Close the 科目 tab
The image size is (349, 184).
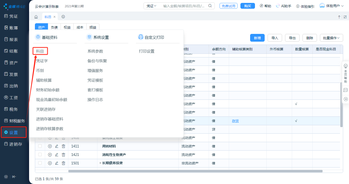point(55,17)
